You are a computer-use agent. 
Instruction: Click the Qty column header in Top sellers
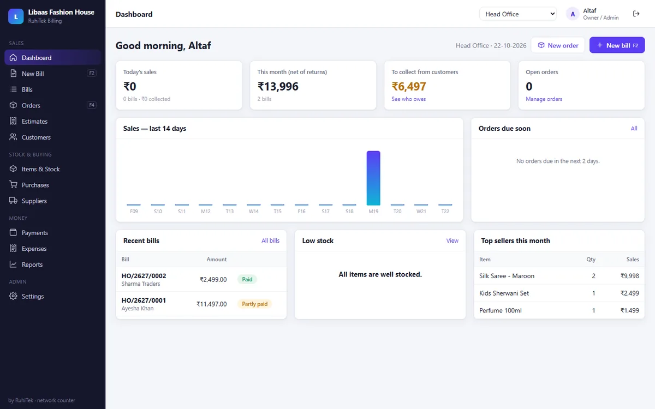(591, 260)
